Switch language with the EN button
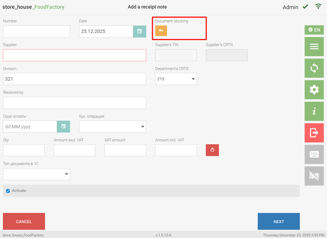Image resolution: width=327 pixels, height=238 pixels. (x=314, y=30)
